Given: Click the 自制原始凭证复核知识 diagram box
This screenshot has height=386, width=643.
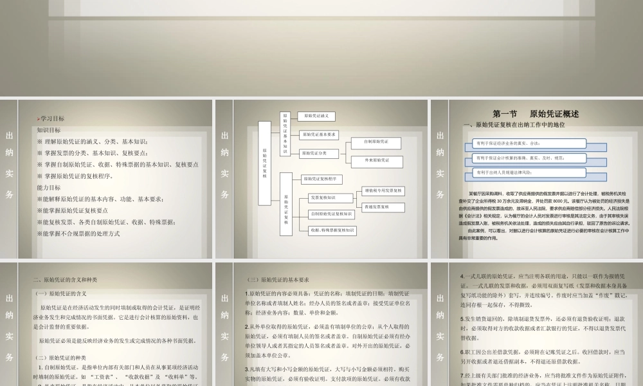Looking at the screenshot, I should coord(332,215).
